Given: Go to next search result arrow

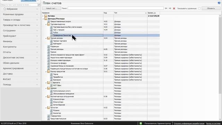Looking at the screenshot, I should coord(170,8).
